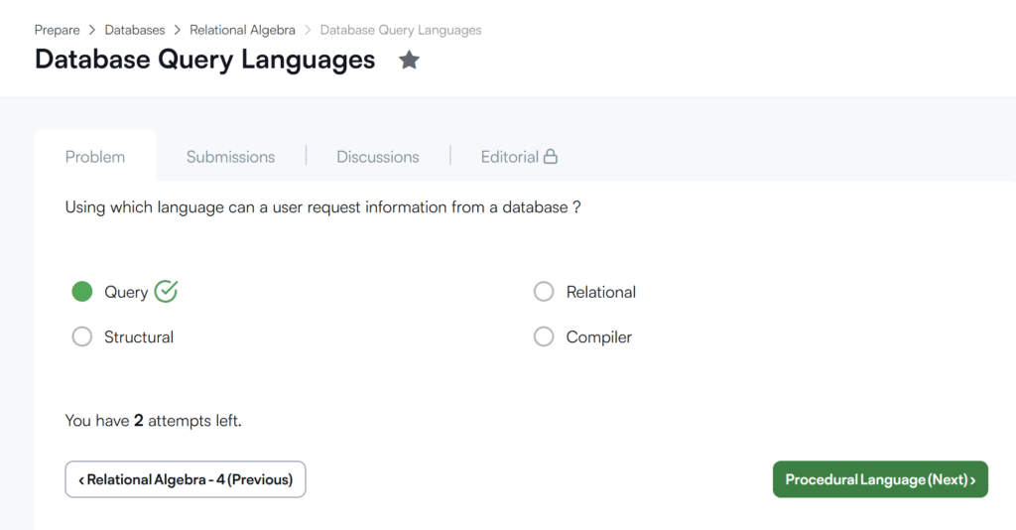
Task: Go to Procedural Language next challenge
Action: tap(880, 479)
